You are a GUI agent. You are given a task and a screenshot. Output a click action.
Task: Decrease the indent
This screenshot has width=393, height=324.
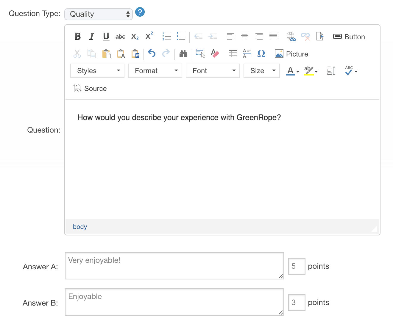[198, 37]
